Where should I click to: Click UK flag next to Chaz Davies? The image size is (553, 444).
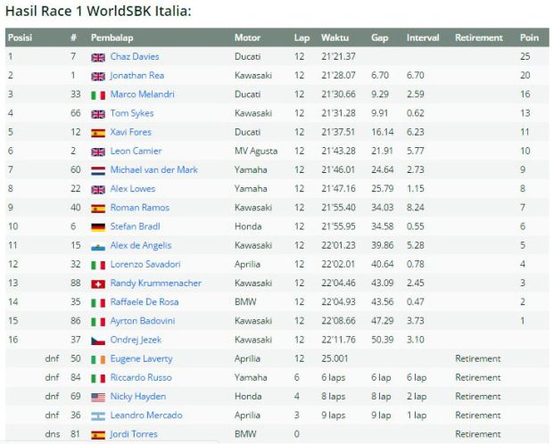tap(98, 57)
